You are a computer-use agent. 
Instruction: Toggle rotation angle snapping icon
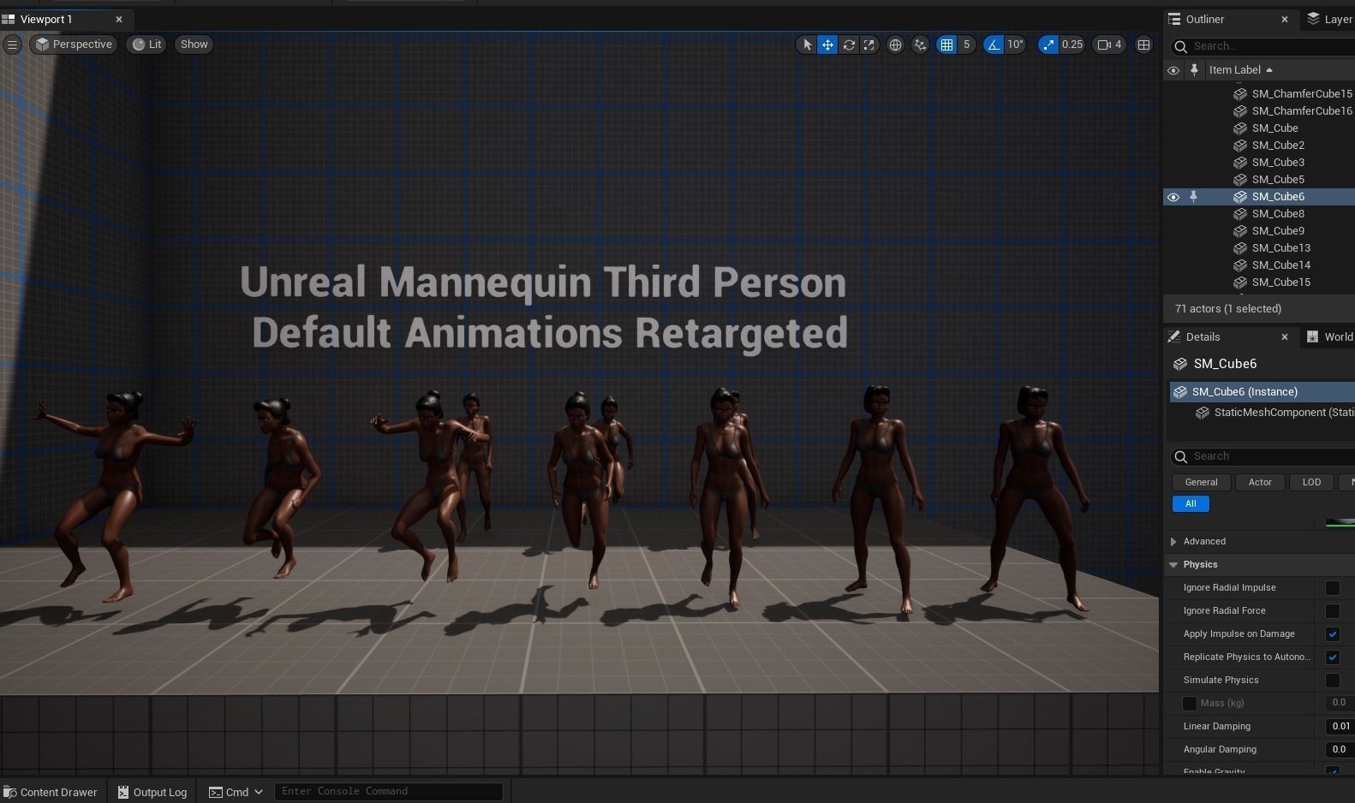click(x=994, y=45)
